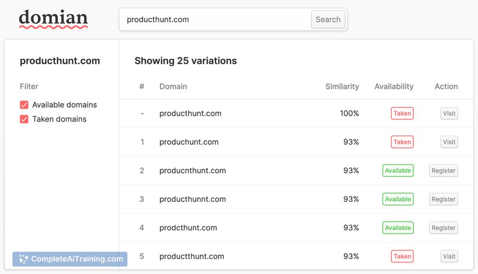Viewport: 478px width, 274px height.
Task: Toggle the Available domains checkbox
Action: point(24,105)
